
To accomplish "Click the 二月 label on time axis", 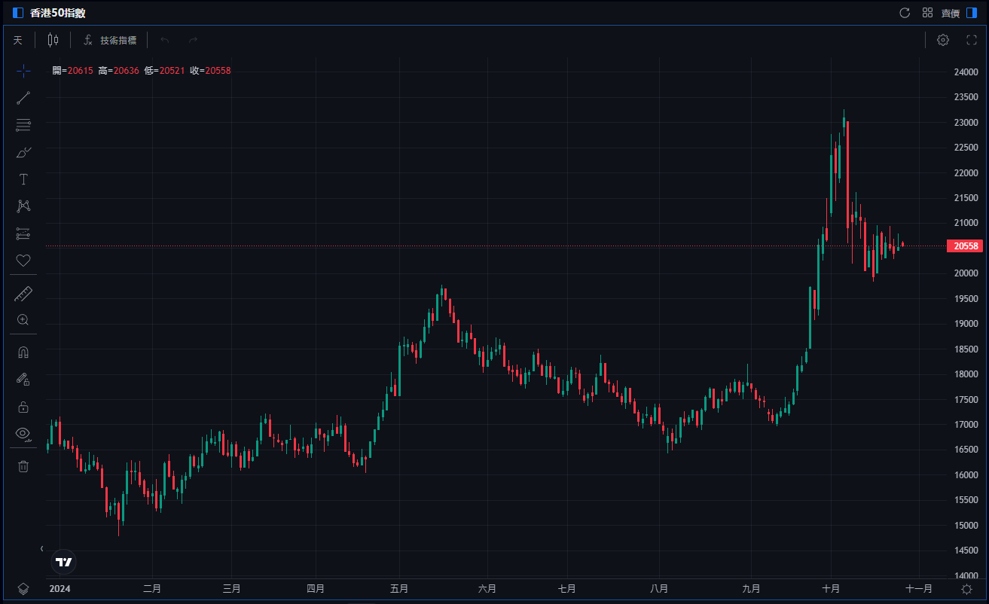I will (152, 589).
